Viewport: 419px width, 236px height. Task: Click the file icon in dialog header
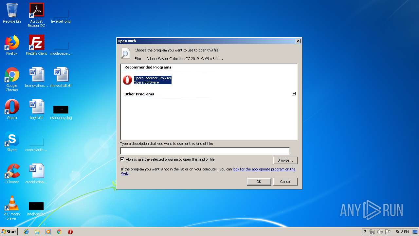125,53
